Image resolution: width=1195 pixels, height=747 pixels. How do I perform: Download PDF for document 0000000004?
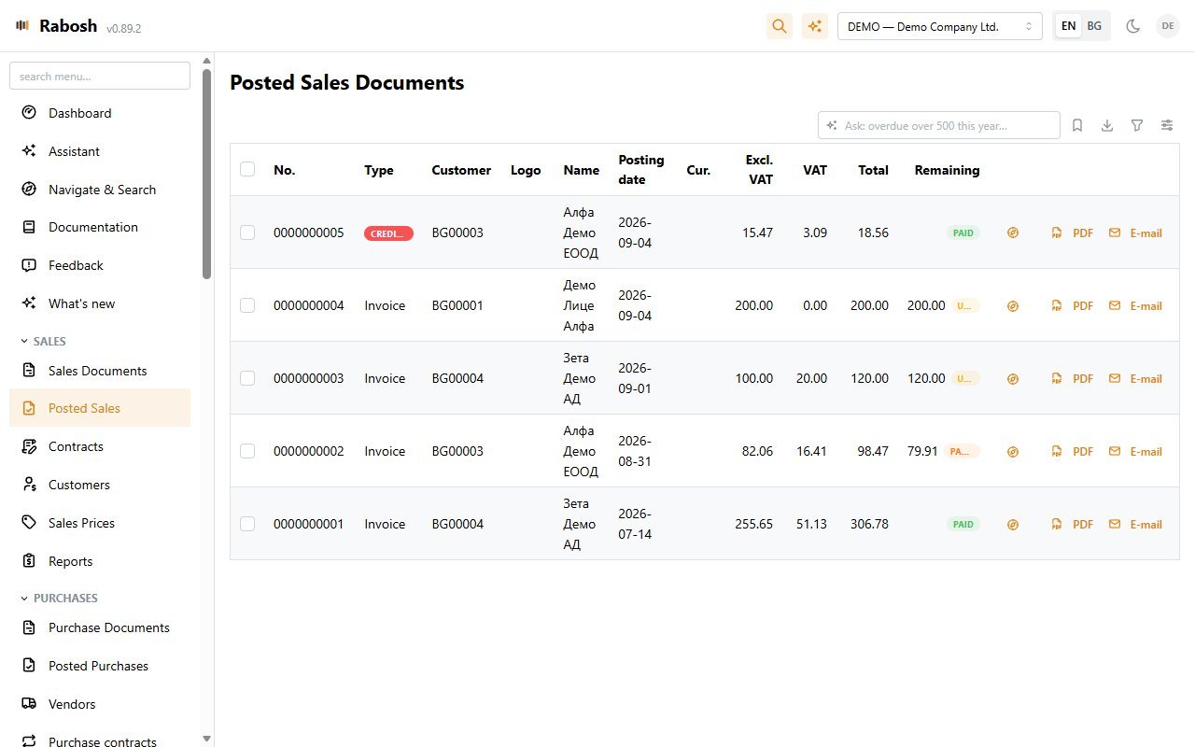(1073, 305)
